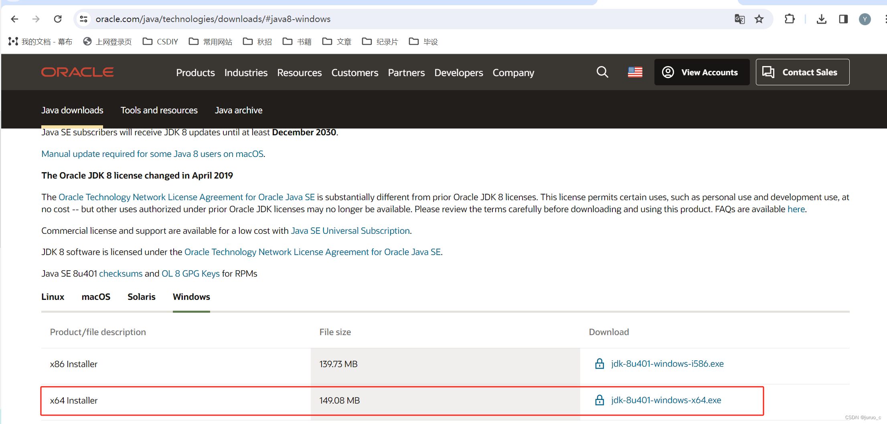Download jdk-8u401-windows-x64.exe
The height and width of the screenshot is (424, 887).
click(x=666, y=400)
